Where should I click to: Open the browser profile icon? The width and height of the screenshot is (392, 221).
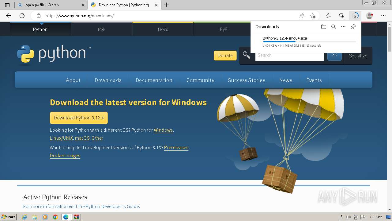(370, 16)
